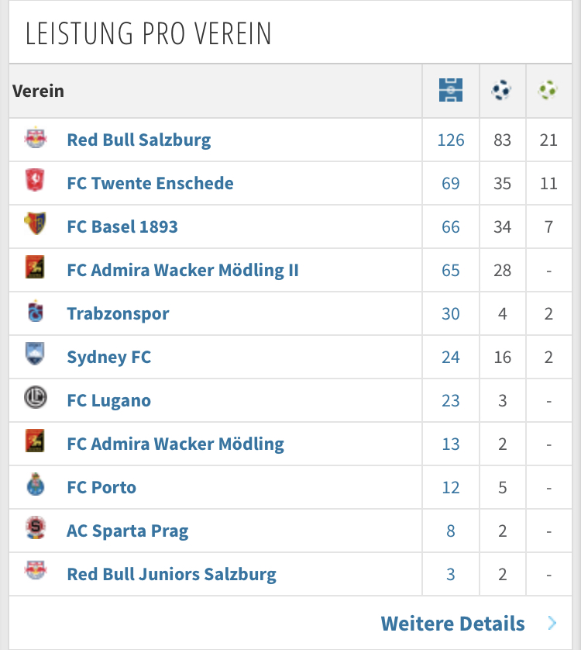Click the FC Twente Enschede crest icon

tap(35, 180)
